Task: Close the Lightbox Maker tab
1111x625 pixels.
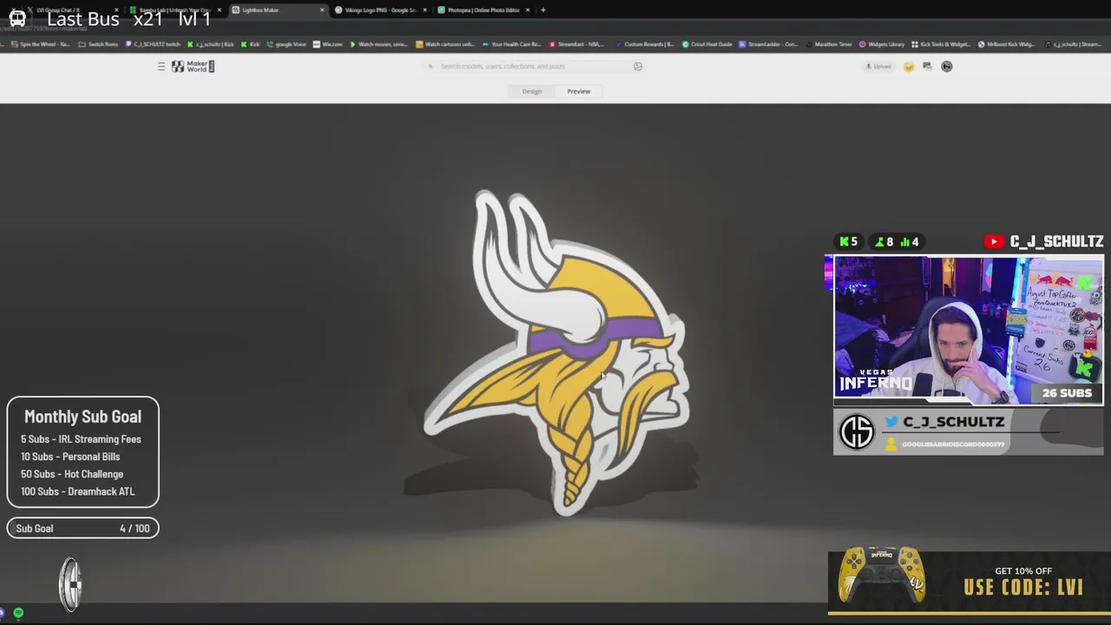Action: coord(322,10)
